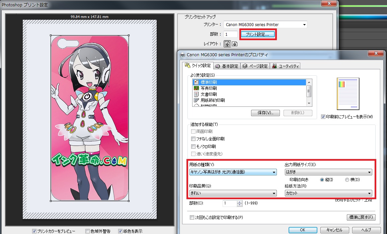Increase copies with 部数(C) stepper up arrow
Image resolution: width=387 pixels, height=234 pixels.
coord(240,202)
